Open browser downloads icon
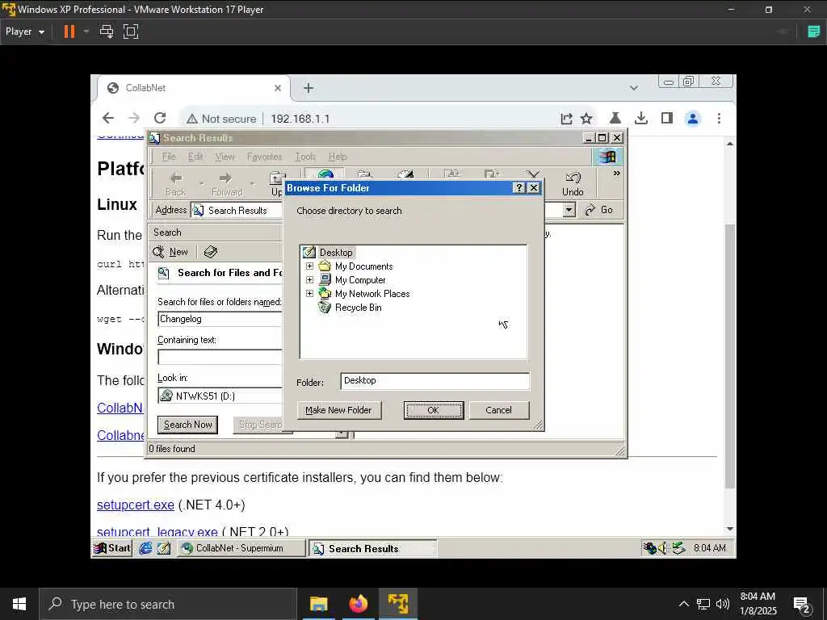This screenshot has height=620, width=827. click(640, 118)
